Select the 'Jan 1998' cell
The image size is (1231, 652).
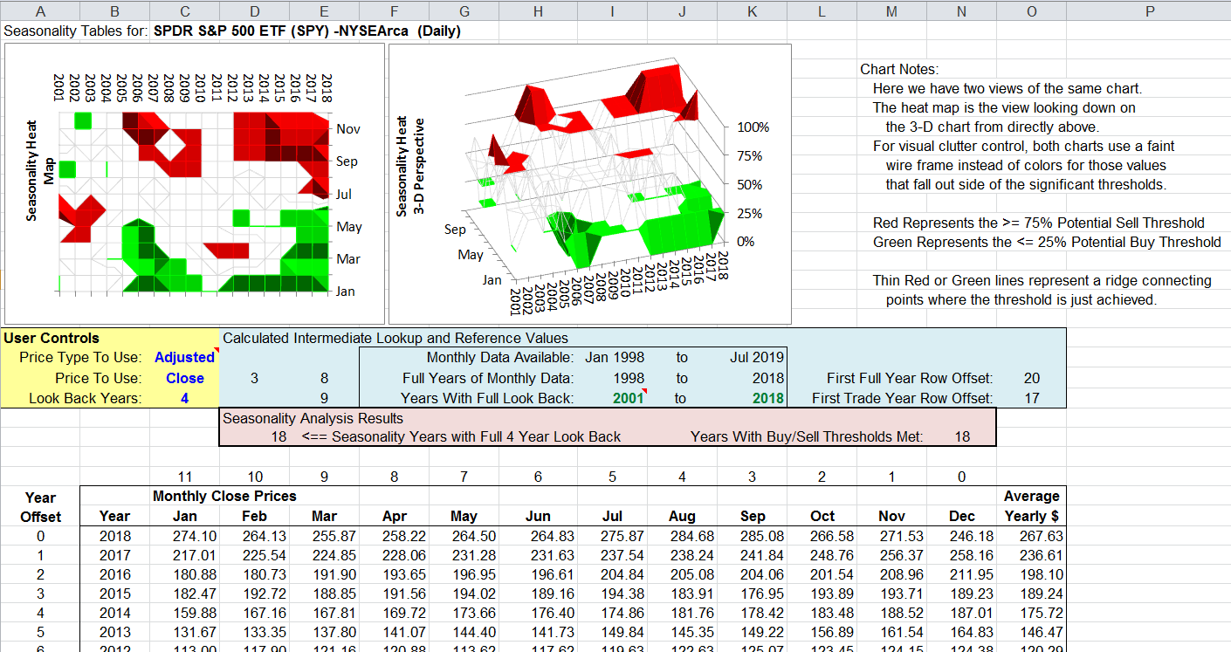coord(615,357)
